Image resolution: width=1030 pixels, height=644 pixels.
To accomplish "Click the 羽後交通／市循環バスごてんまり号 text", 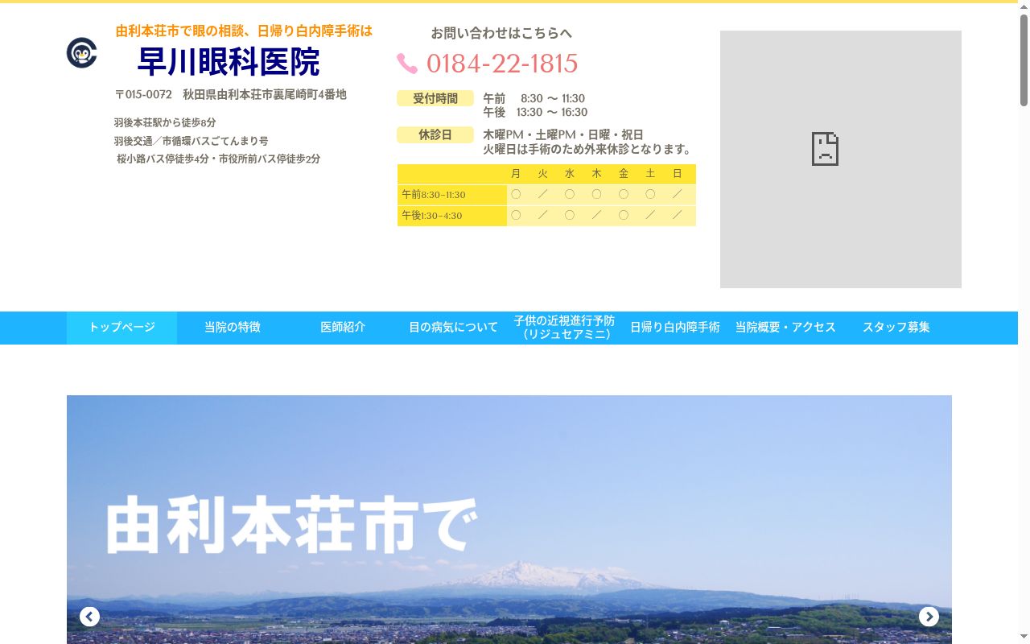I will pyautogui.click(x=191, y=141).
